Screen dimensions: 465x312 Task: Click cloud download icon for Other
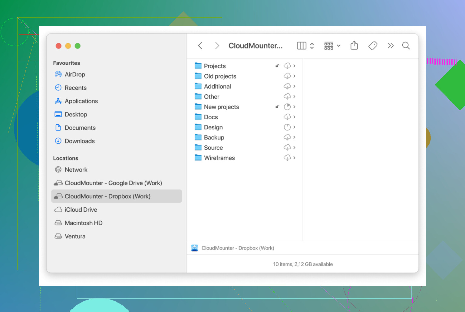click(287, 96)
